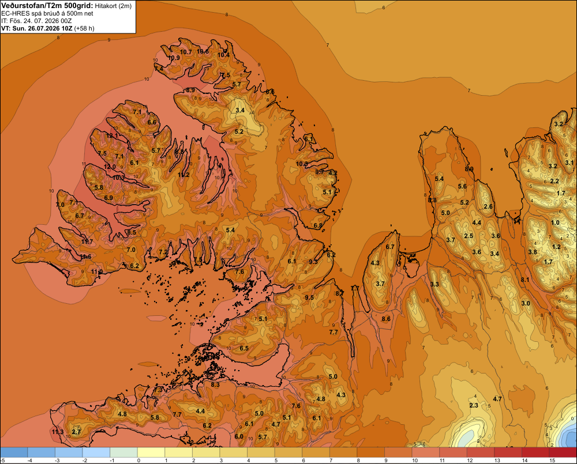Image resolution: width=577 pixels, height=464 pixels.
Task: Click the legend swatch between -1 and 0
Action: pyautogui.click(x=123, y=452)
